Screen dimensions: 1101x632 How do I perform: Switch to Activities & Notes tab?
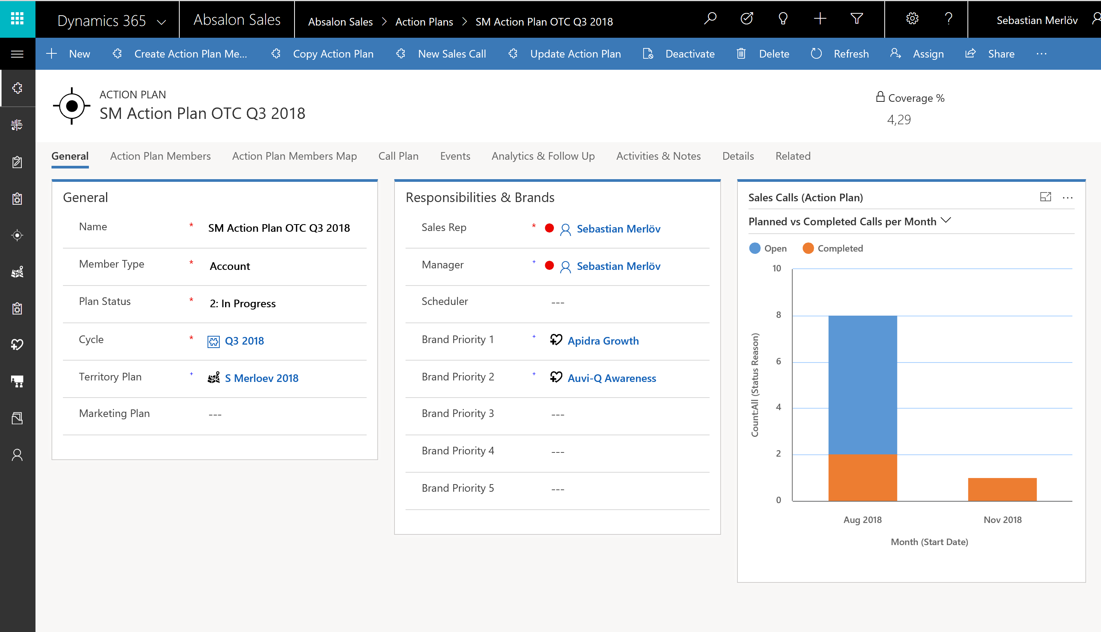658,156
